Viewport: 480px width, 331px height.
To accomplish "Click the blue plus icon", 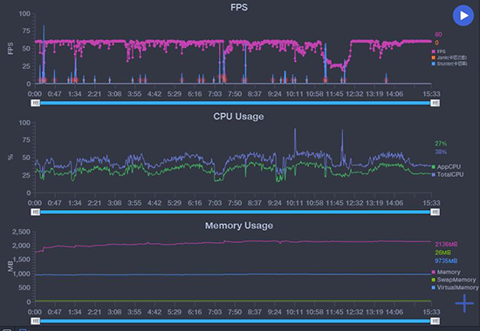I will tap(464, 303).
